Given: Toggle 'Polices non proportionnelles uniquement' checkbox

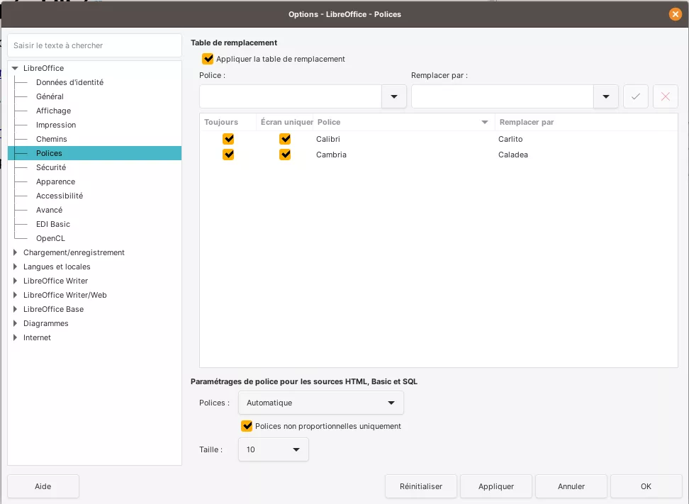Looking at the screenshot, I should click(247, 426).
